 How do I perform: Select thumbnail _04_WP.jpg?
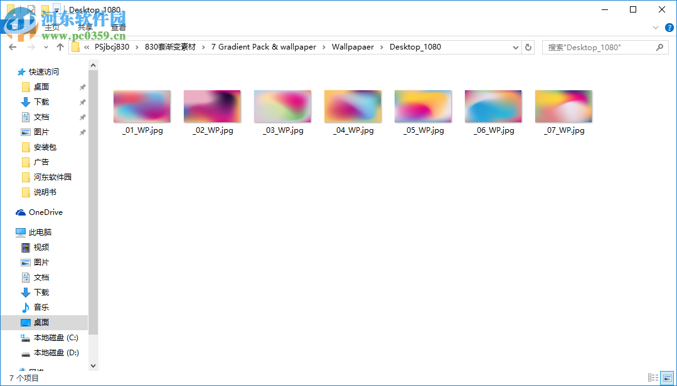point(353,106)
